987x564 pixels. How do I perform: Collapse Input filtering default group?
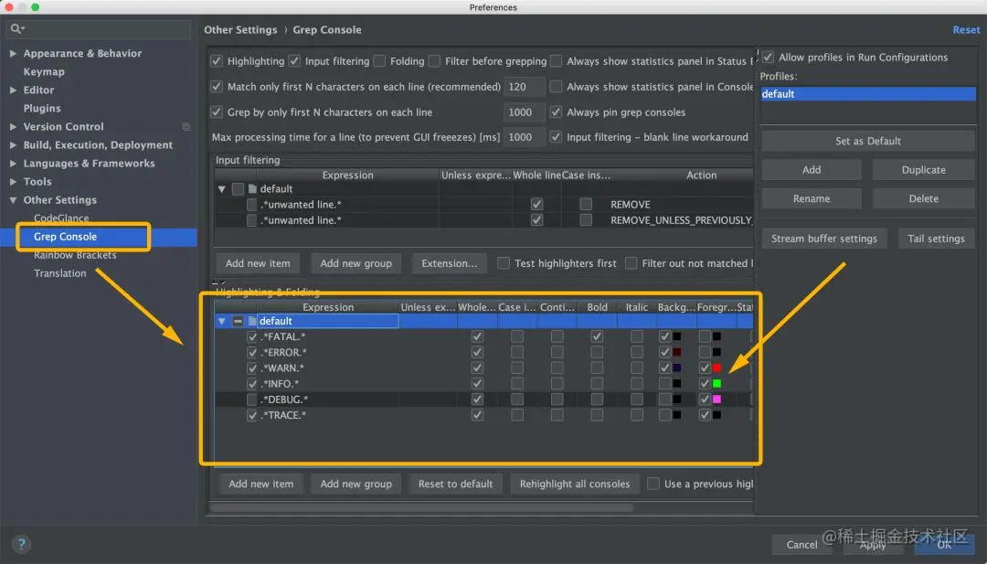221,189
